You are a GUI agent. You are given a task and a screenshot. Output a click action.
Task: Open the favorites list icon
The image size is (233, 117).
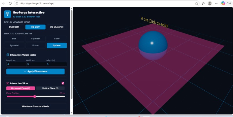point(203,3)
